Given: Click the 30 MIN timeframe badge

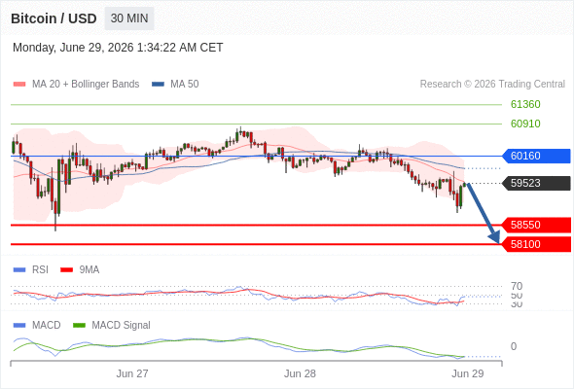Looking at the screenshot, I should [129, 18].
